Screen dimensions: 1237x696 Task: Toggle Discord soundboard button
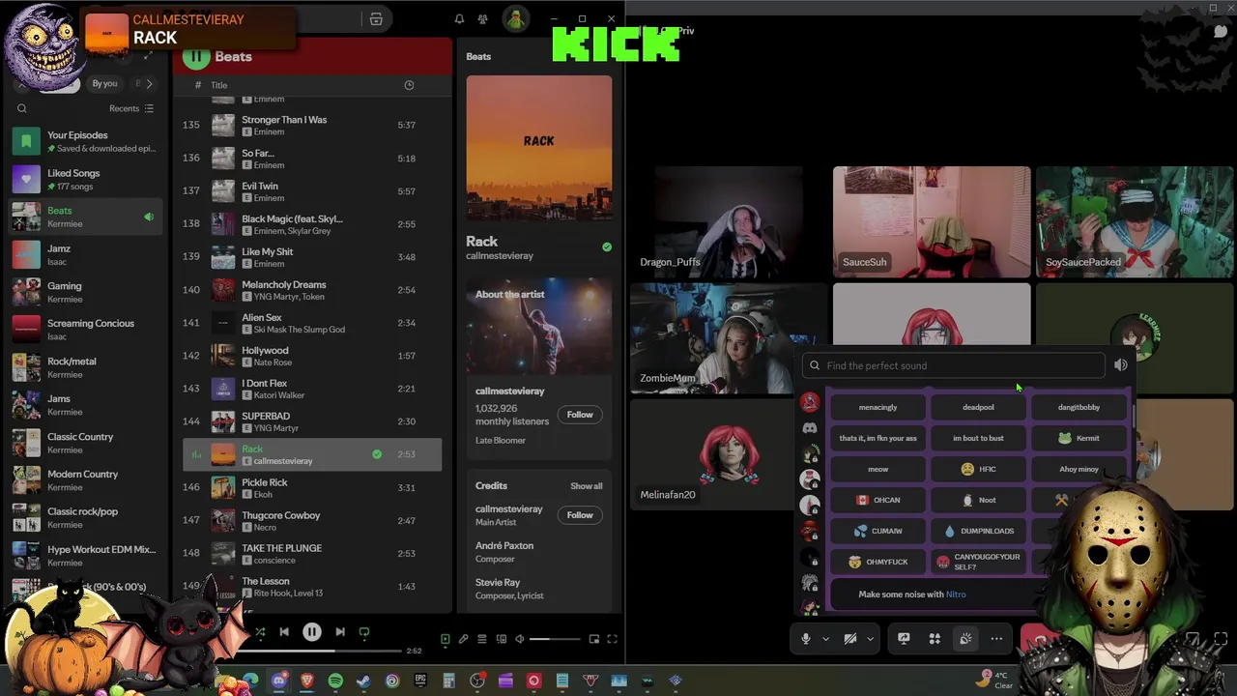pos(965,638)
